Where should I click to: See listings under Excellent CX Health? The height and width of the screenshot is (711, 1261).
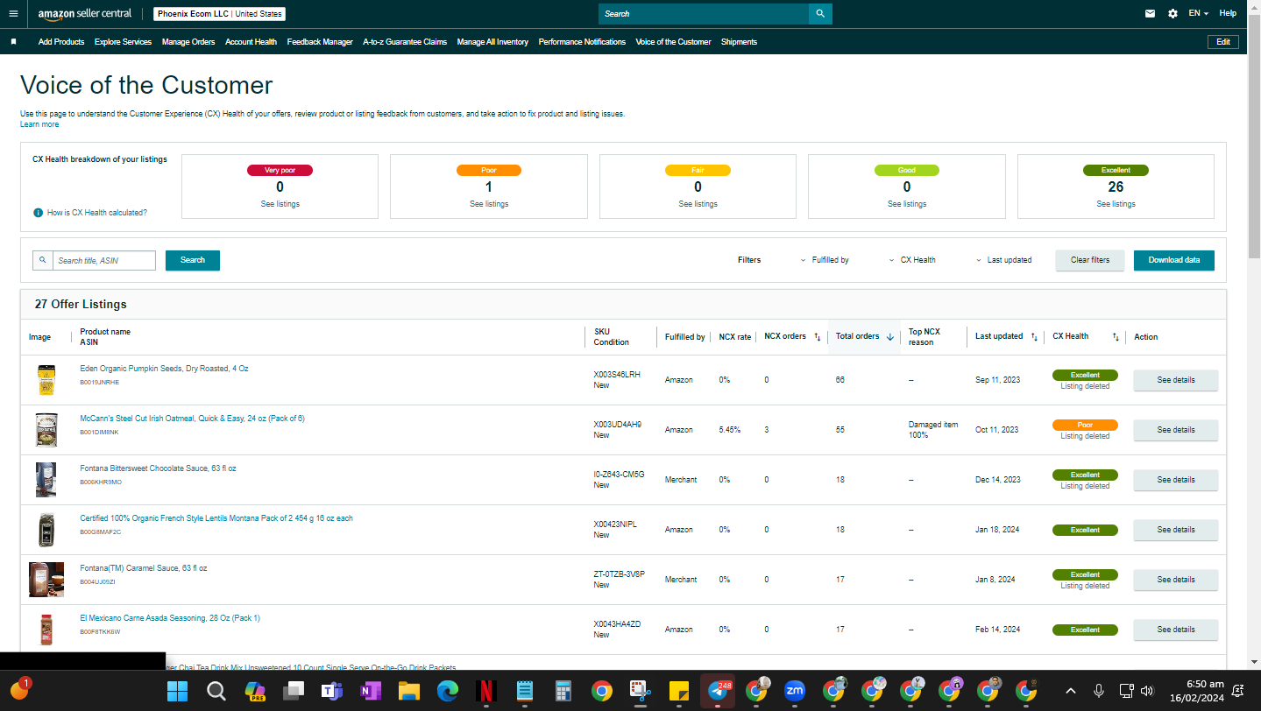click(1116, 204)
